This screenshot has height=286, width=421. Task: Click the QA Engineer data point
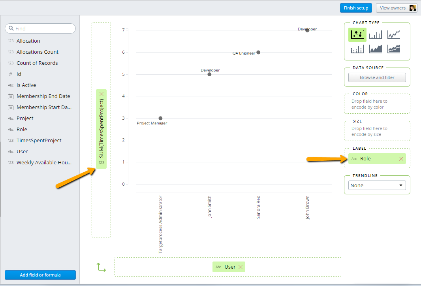tap(258, 53)
